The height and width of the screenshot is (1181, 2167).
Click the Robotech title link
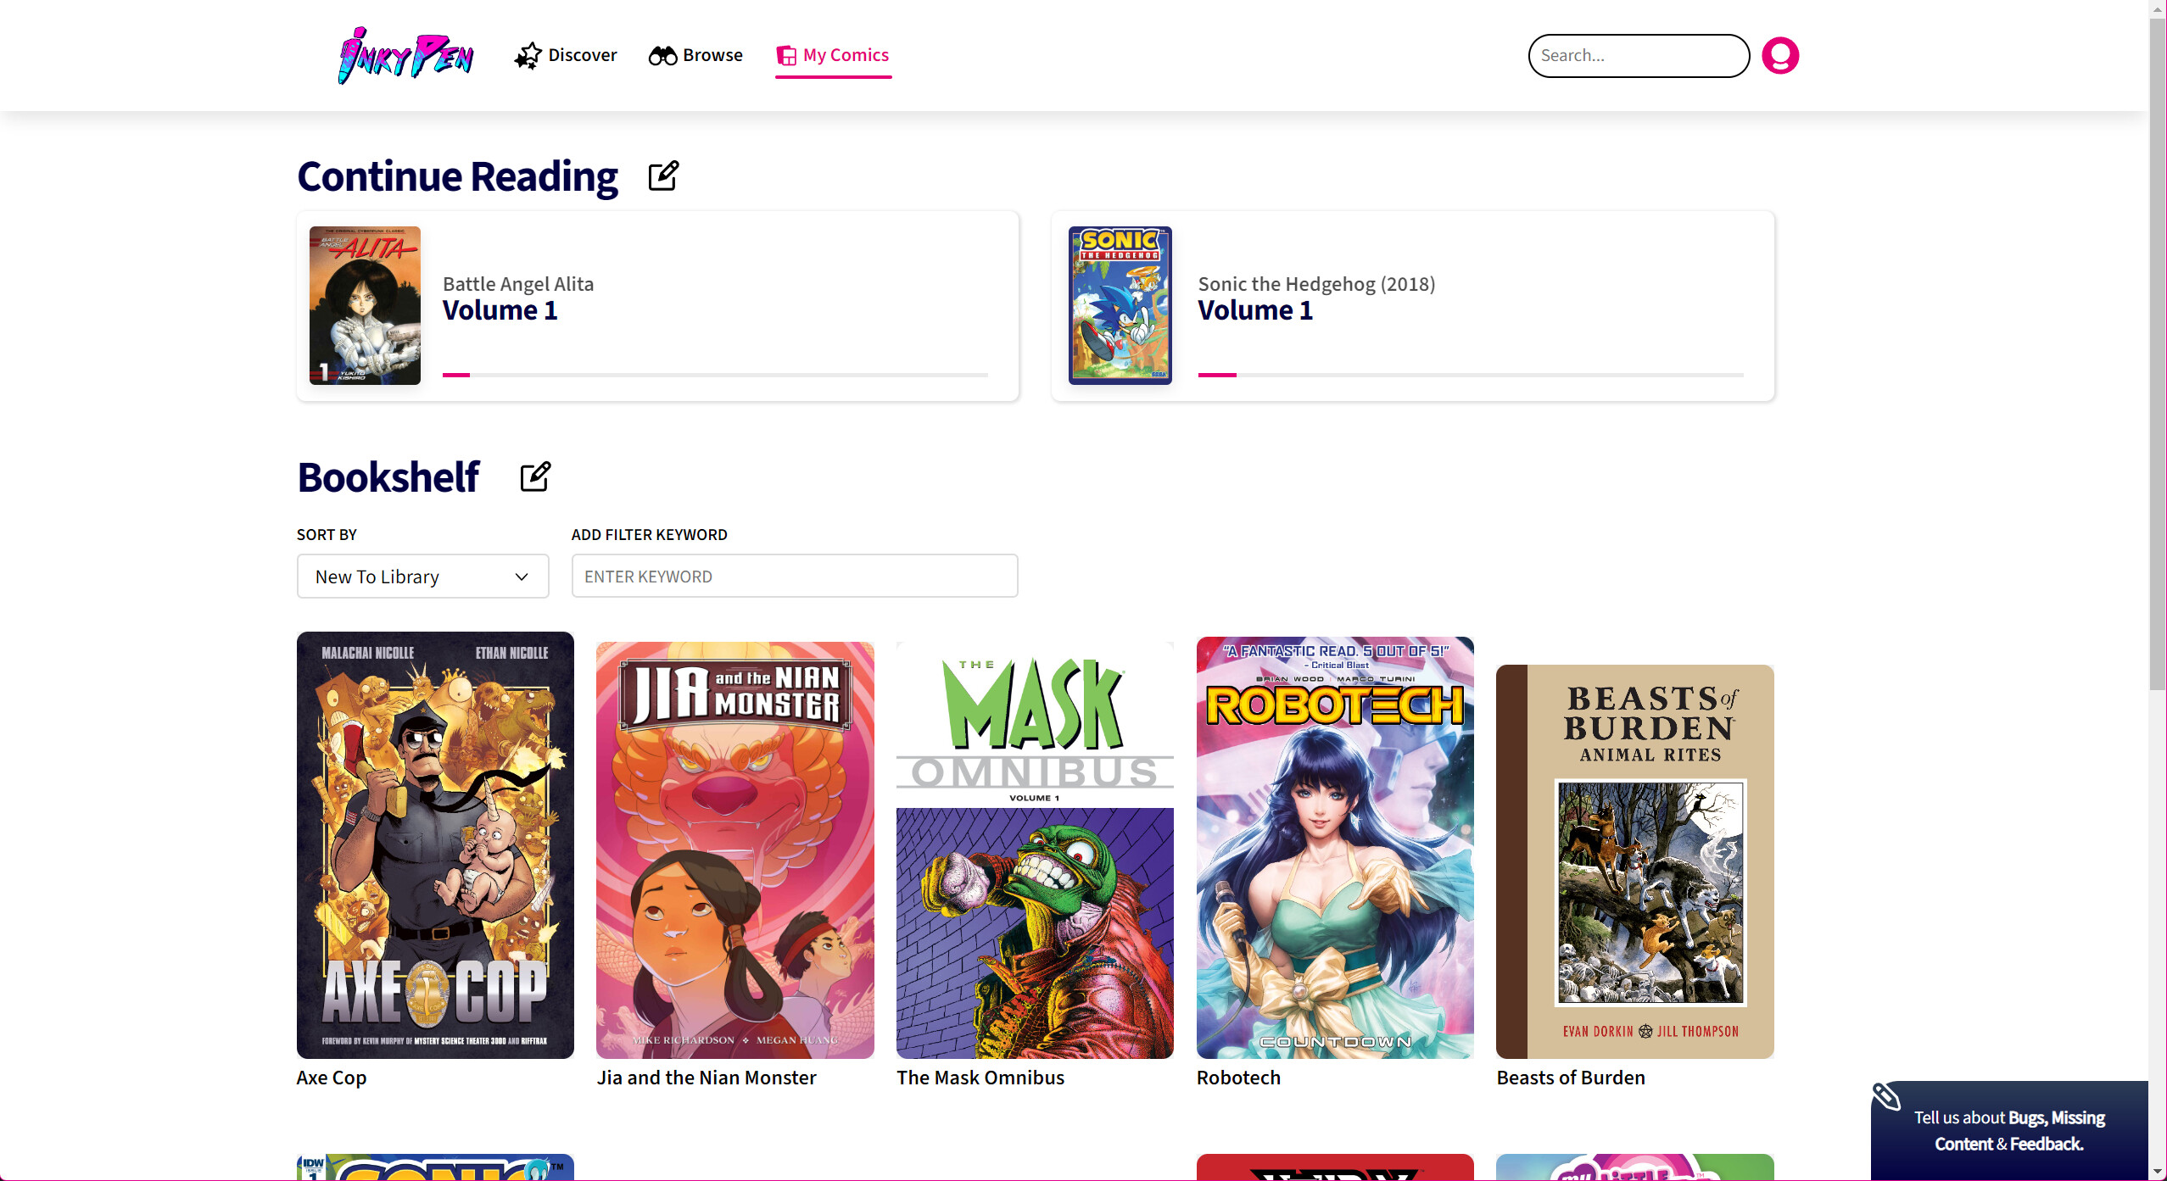(x=1238, y=1078)
